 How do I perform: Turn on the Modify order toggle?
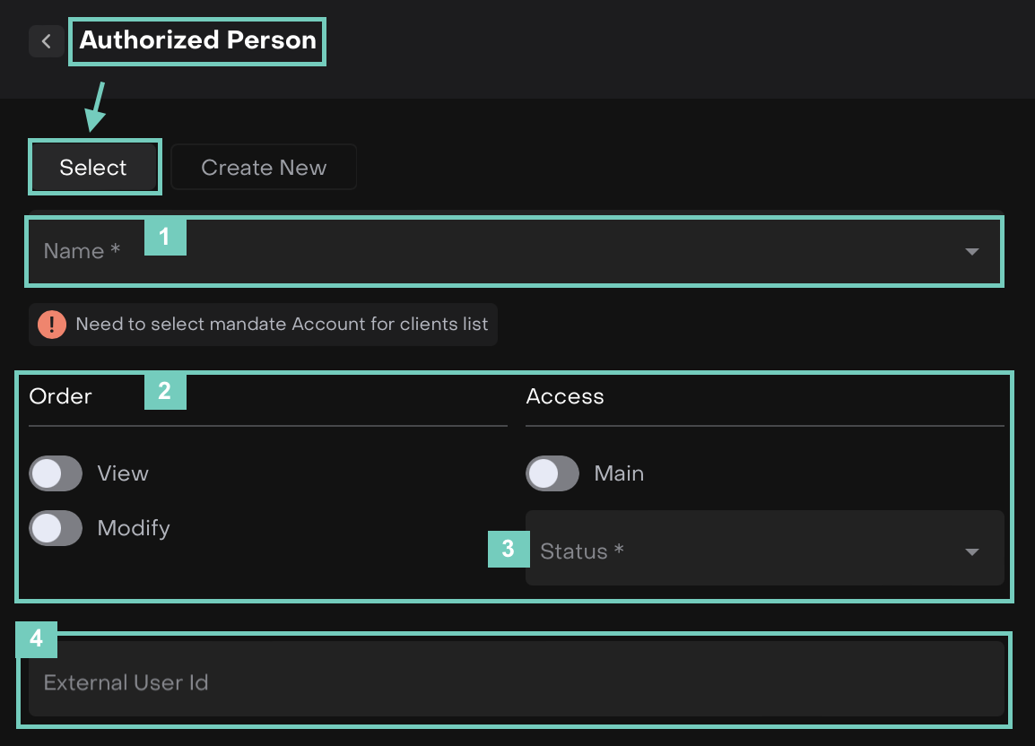coord(56,528)
